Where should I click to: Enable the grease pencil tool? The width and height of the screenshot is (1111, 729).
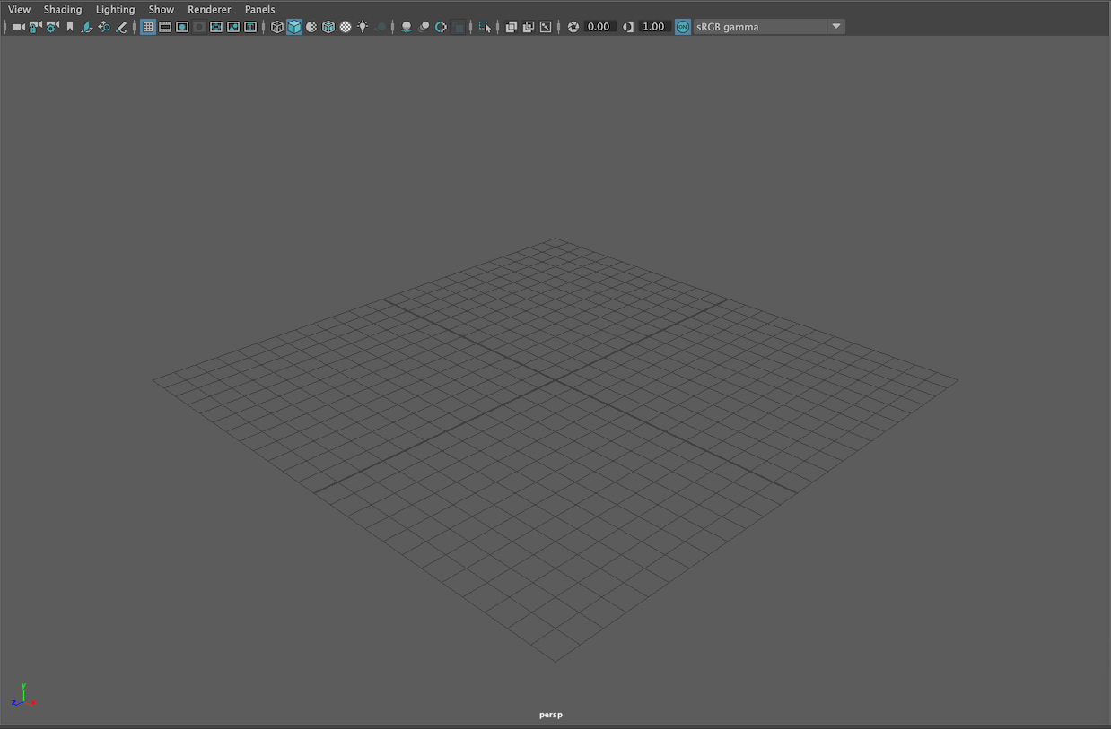121,27
